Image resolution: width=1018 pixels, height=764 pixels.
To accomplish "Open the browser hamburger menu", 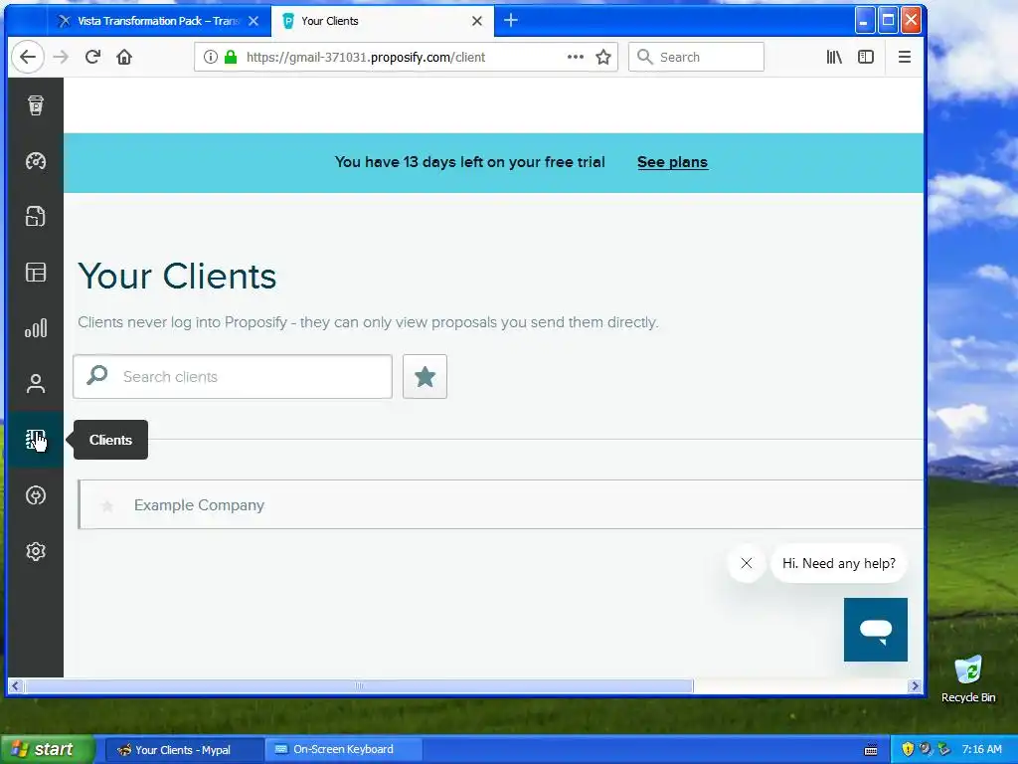I will click(905, 57).
